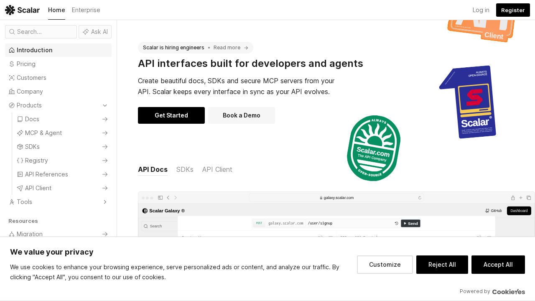This screenshot has width=535, height=301.
Task: Select the API Docs tab
Action: point(153,169)
